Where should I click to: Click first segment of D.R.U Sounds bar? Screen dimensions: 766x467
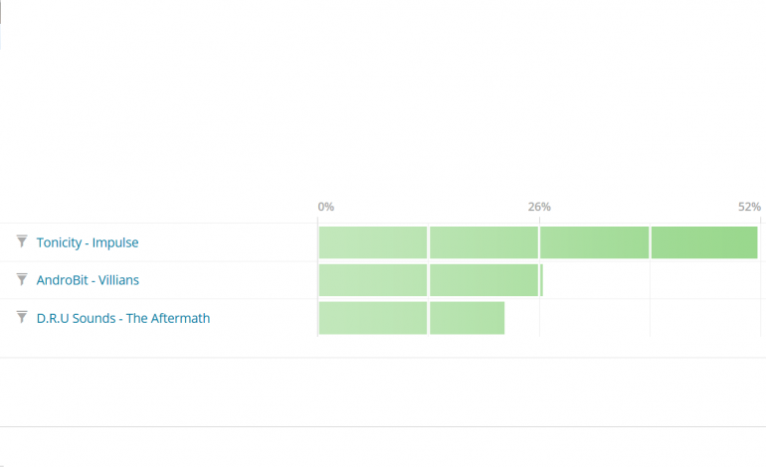(372, 318)
